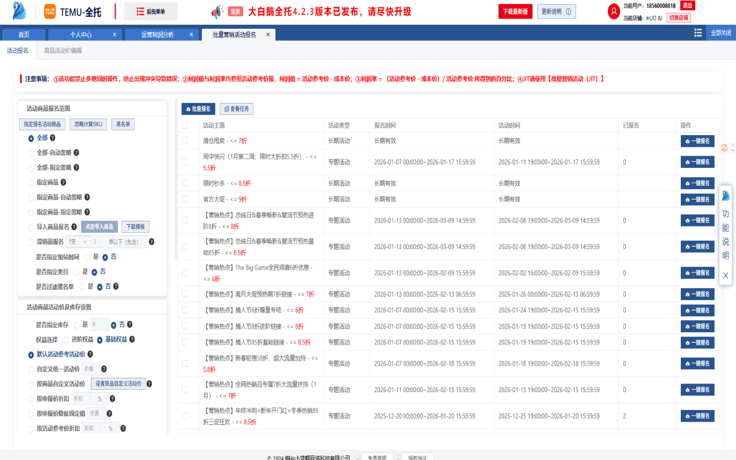
Task: Tick the select-all checkbox in table header
Action: [x=185, y=125]
